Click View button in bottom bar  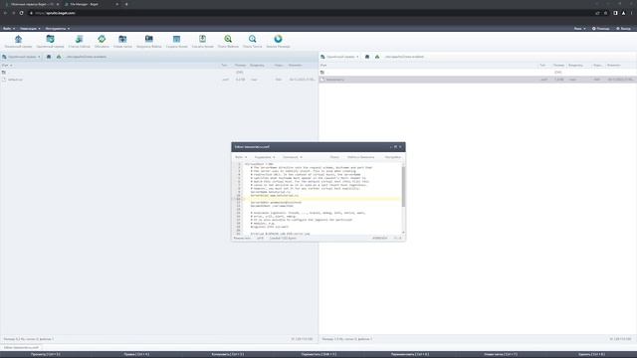click(46, 354)
